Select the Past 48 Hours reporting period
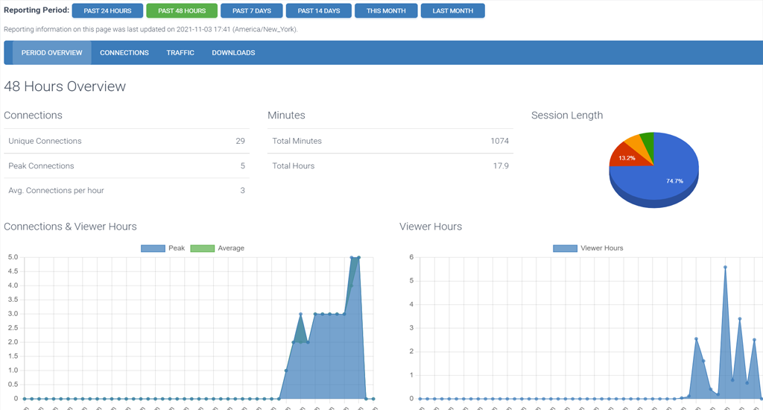Viewport: 763px width, 410px height. click(x=182, y=10)
